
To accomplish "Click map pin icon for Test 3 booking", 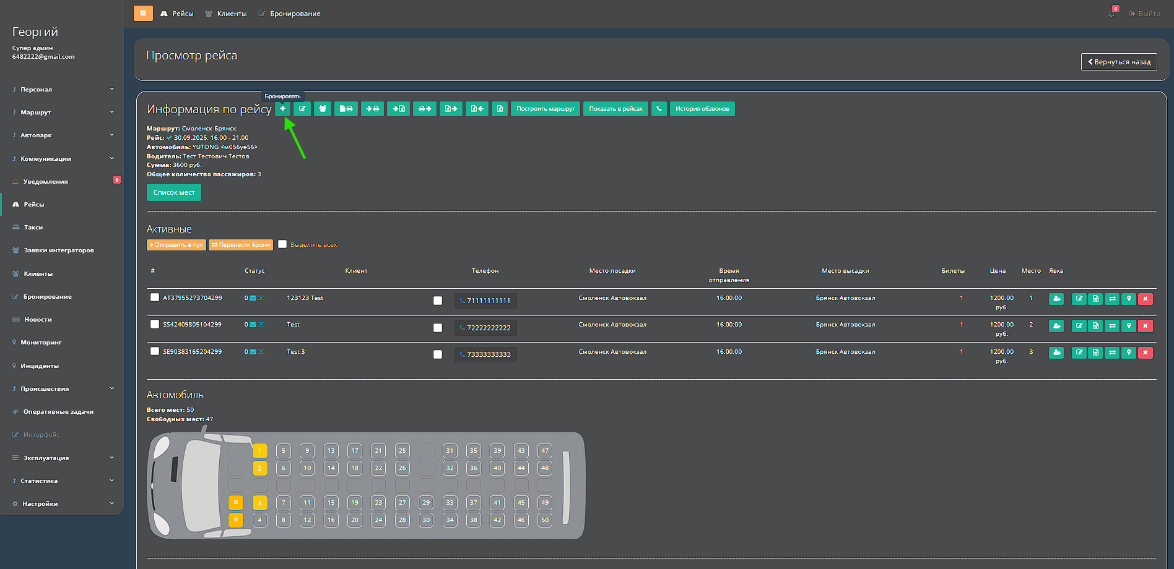I will point(1128,353).
